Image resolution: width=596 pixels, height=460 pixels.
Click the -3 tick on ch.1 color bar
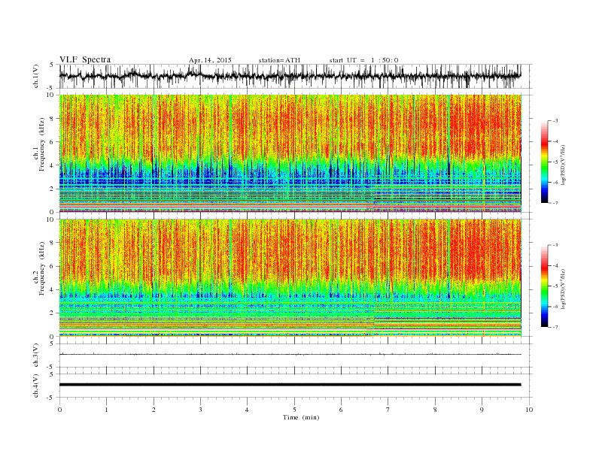[x=555, y=121]
